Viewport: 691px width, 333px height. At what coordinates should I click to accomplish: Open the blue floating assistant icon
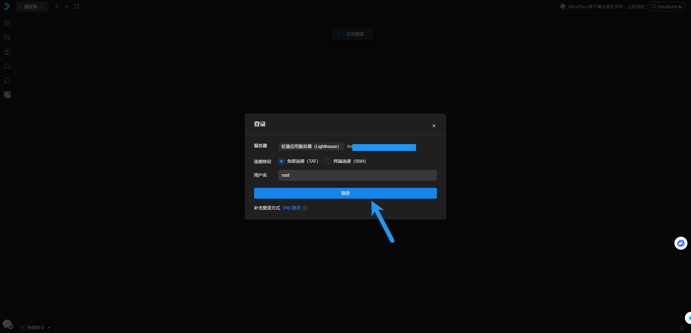coord(681,243)
